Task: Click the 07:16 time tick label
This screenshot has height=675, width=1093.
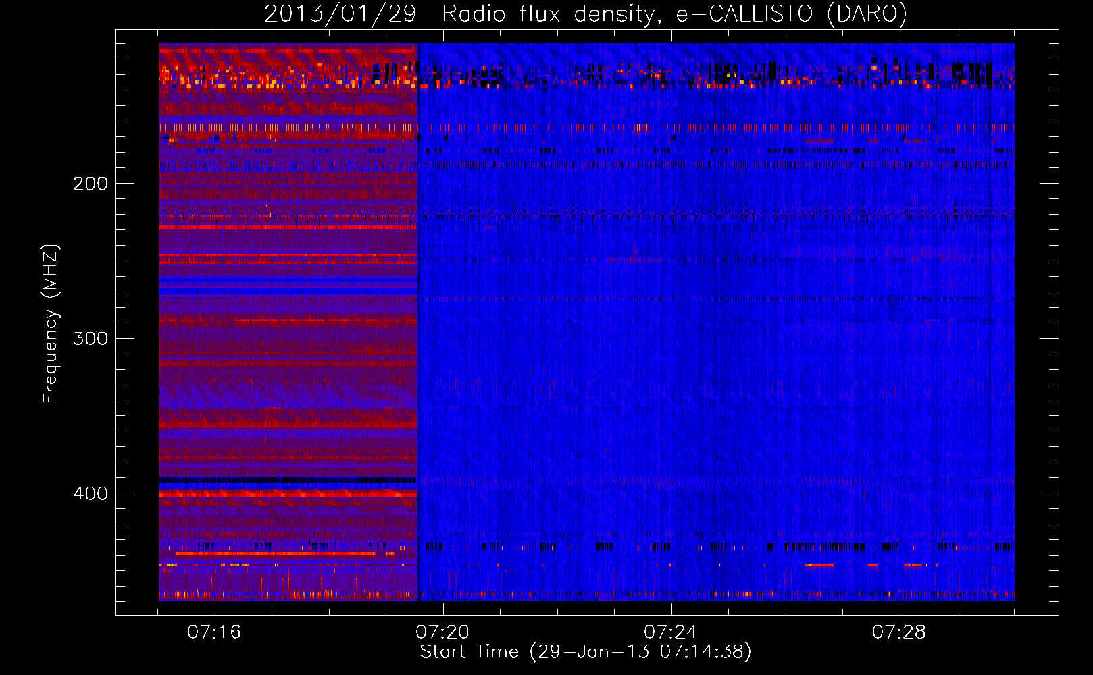Action: [x=214, y=632]
